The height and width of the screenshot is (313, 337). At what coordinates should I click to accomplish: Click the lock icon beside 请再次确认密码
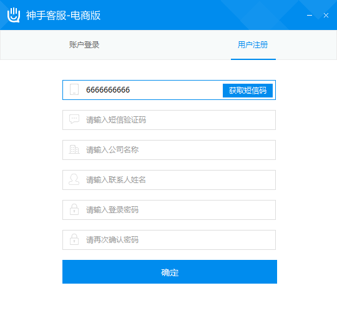(x=74, y=239)
